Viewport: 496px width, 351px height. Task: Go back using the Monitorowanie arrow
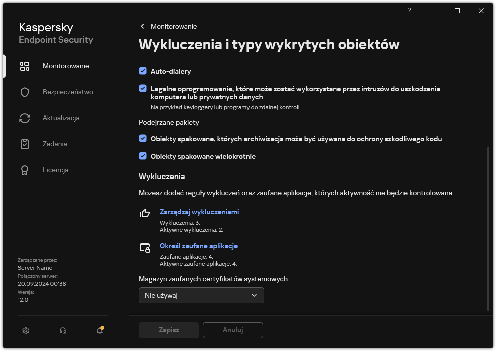click(x=142, y=26)
